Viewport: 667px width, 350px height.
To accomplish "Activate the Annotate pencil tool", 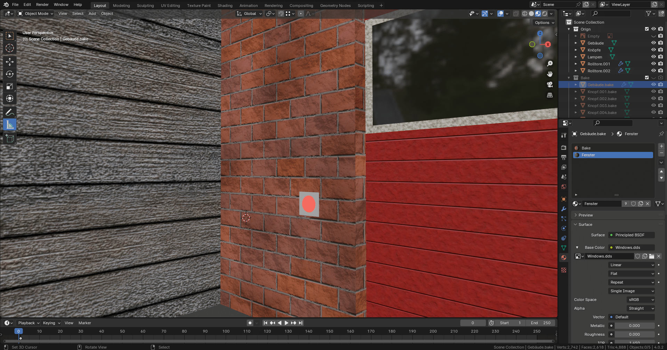I will coord(10,112).
